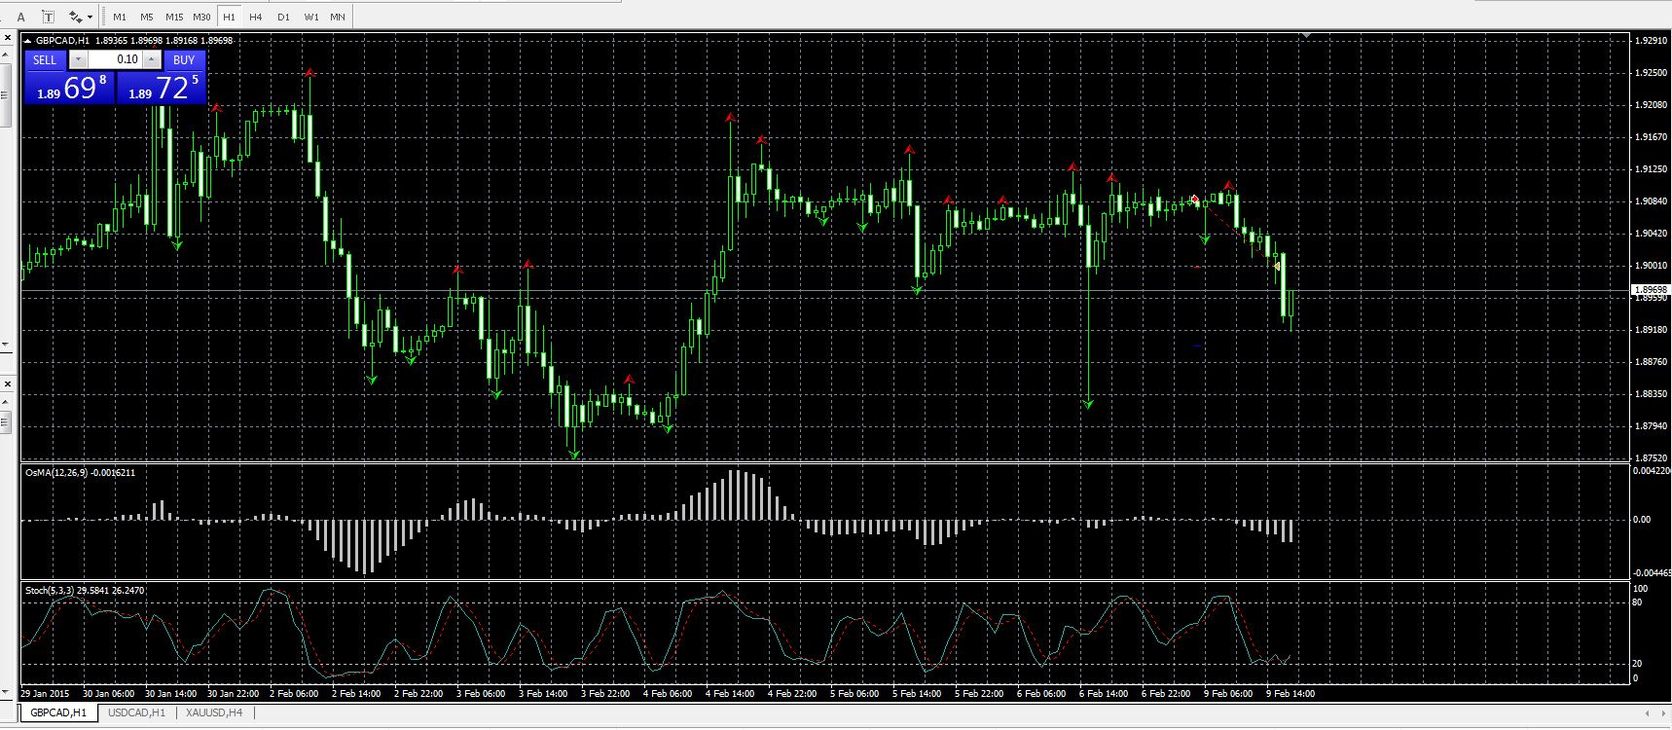The width and height of the screenshot is (1672, 730).
Task: Decrease trade volume with down arrow
Action: [80, 59]
